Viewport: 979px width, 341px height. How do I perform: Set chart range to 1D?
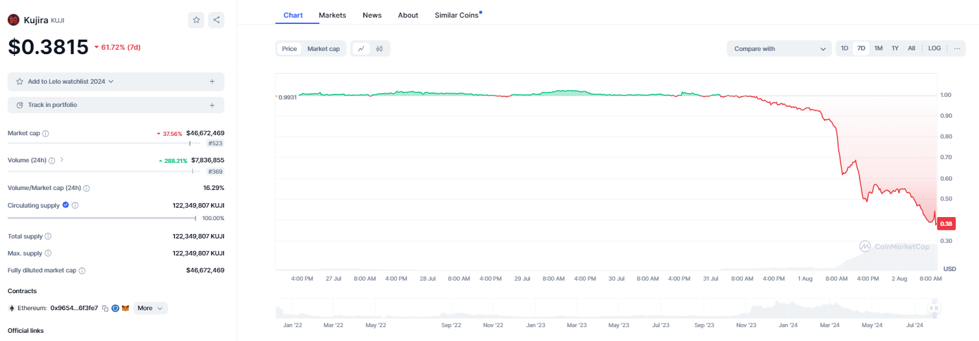pos(844,48)
